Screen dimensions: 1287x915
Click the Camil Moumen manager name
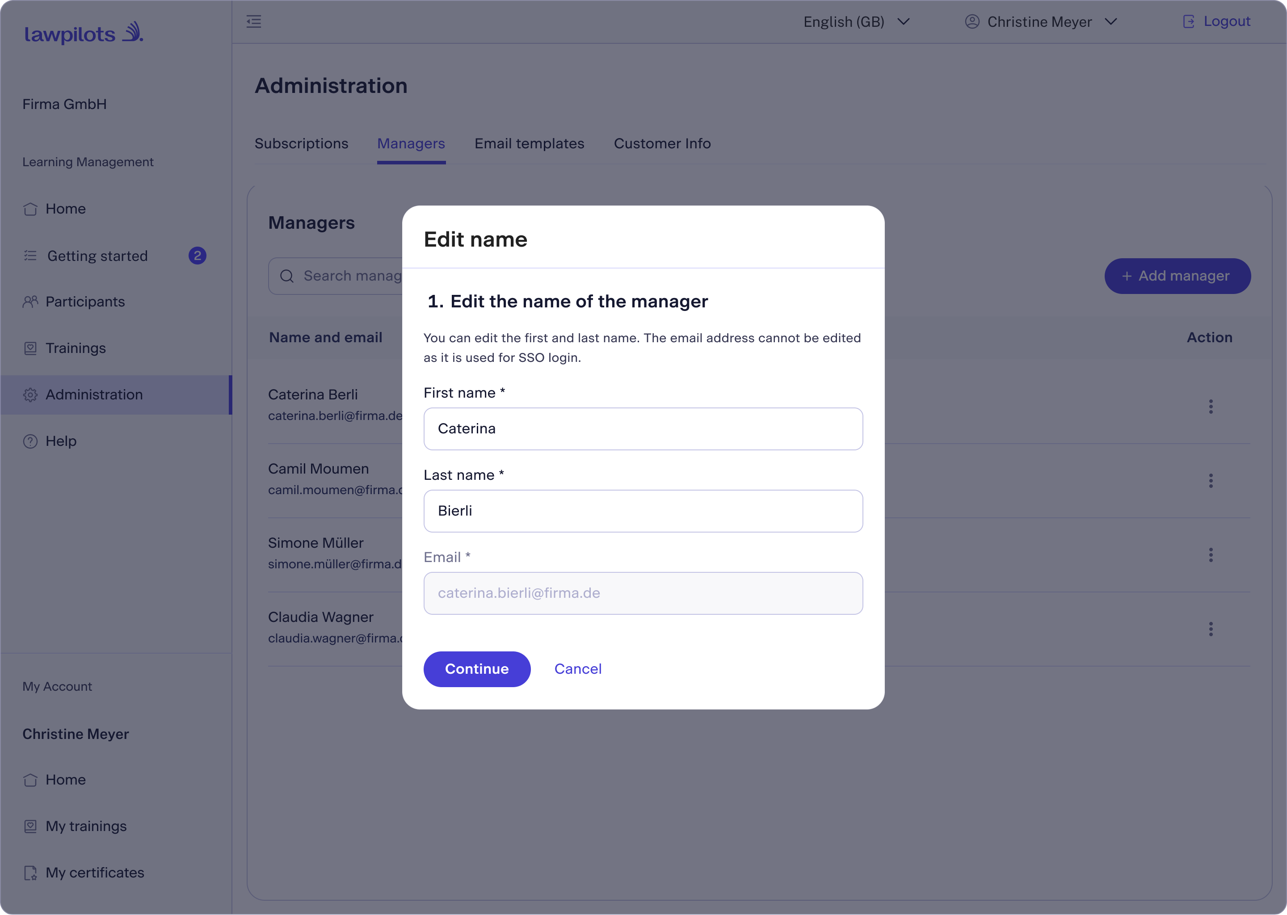[x=318, y=469]
